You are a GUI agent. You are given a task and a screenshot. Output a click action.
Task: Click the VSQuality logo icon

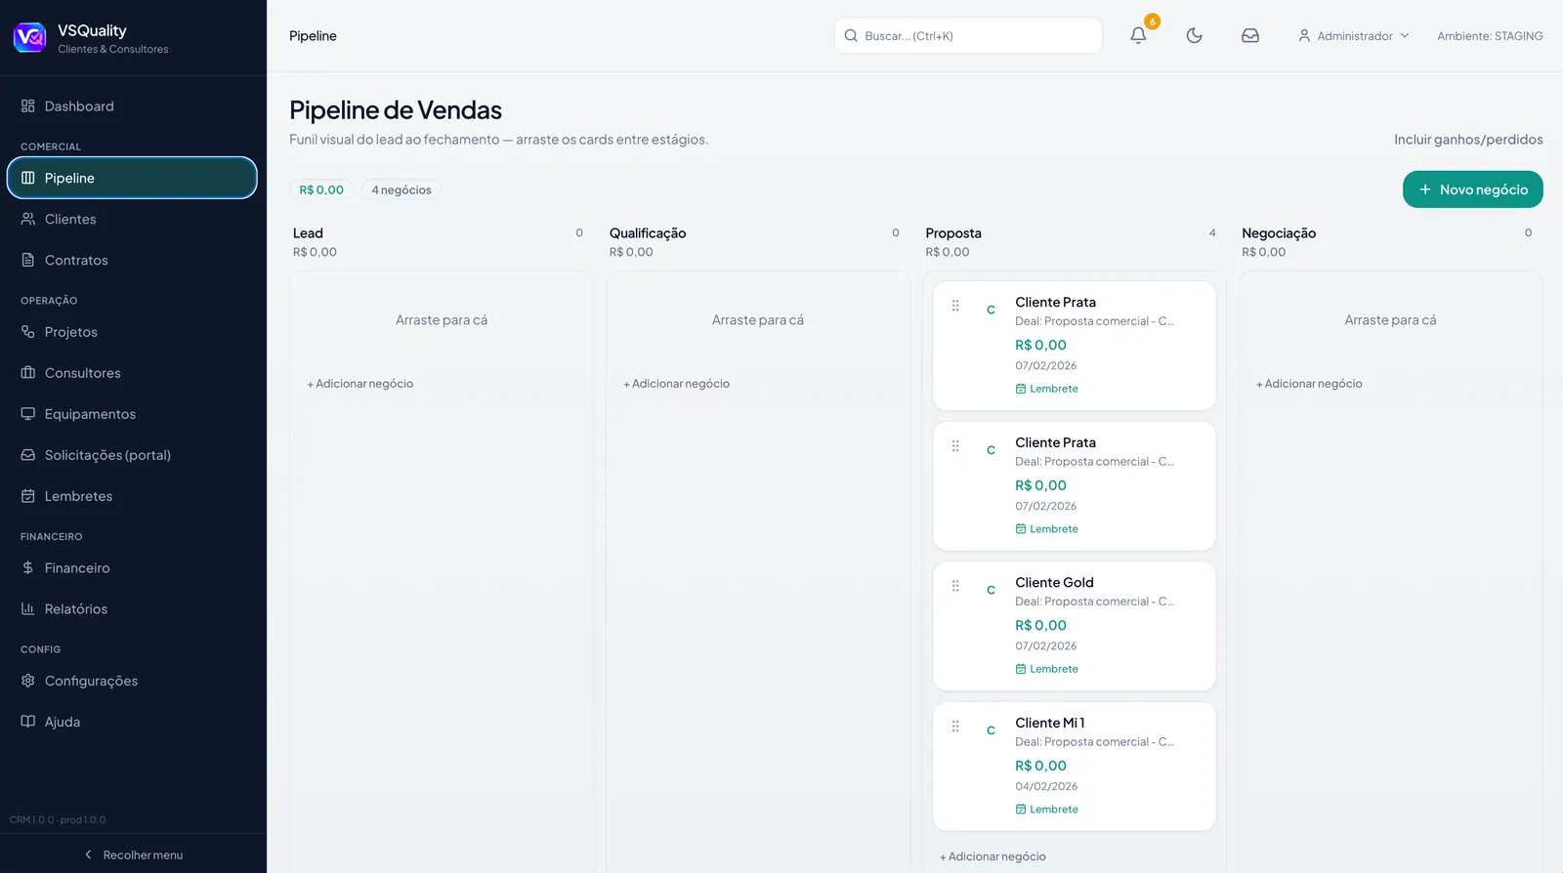coord(29,38)
